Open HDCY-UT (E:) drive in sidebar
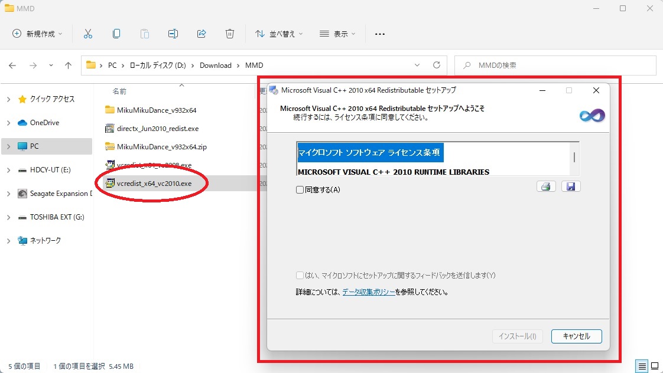Screen dimensions: 663x373 click(x=50, y=170)
